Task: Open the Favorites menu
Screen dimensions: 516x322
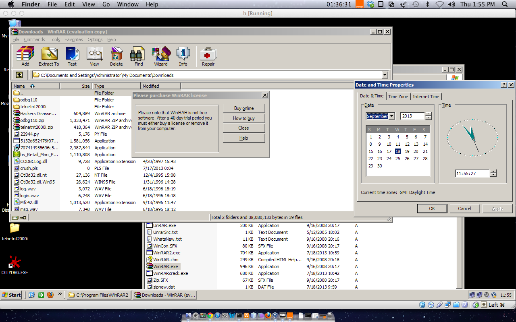Action: pos(74,39)
